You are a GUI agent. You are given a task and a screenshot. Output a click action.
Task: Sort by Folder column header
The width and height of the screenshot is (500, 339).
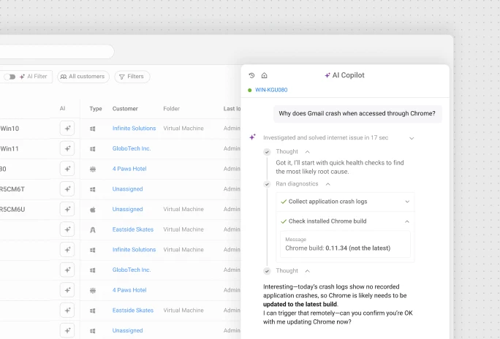(172, 109)
